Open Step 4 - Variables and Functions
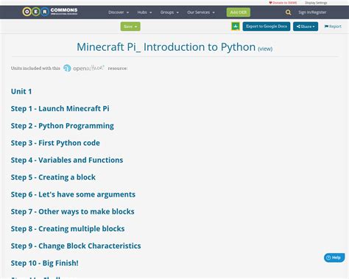Screen dimensions: 349x279 (67, 160)
